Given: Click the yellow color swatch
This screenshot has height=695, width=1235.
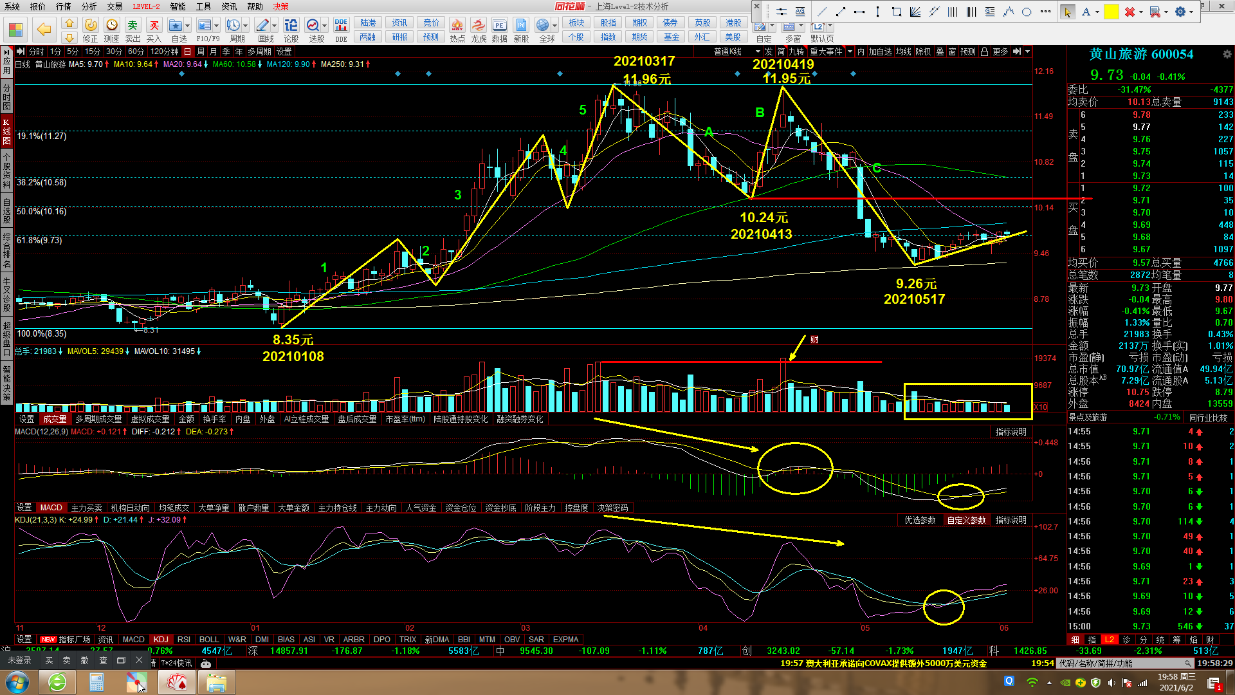Looking at the screenshot, I should click(x=1111, y=12).
